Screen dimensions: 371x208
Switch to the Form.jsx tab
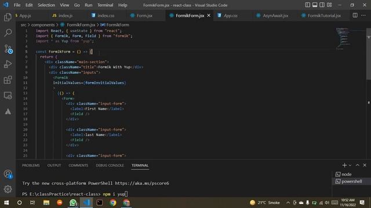click(x=144, y=16)
